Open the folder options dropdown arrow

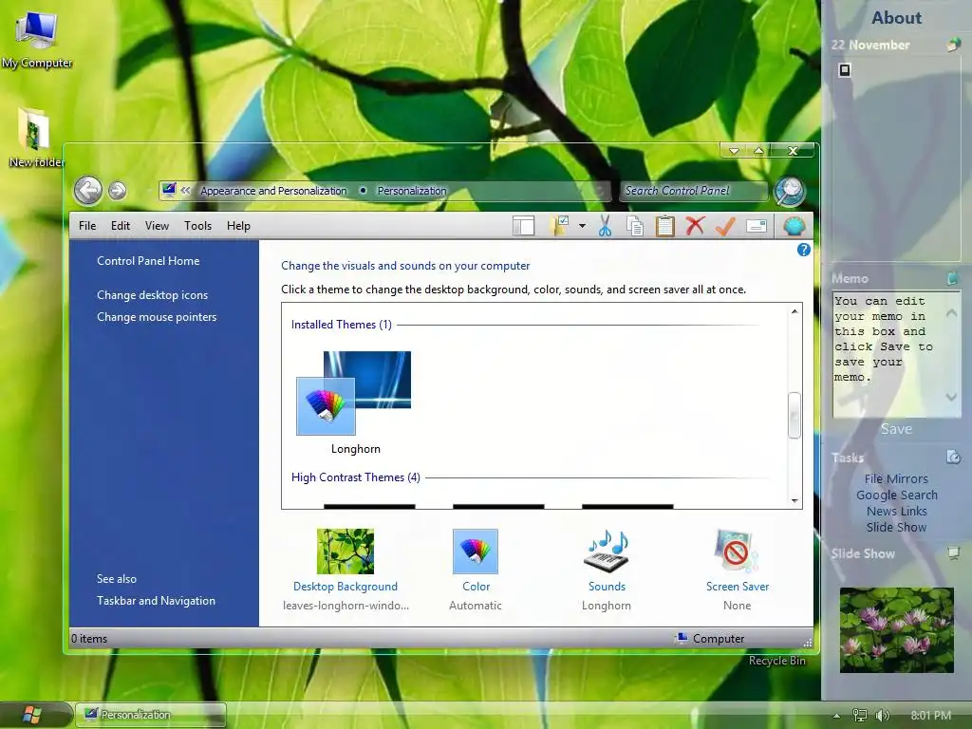point(582,226)
